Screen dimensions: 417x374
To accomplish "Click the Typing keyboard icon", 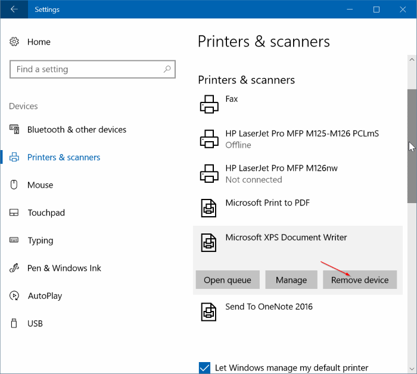I will coord(14,240).
